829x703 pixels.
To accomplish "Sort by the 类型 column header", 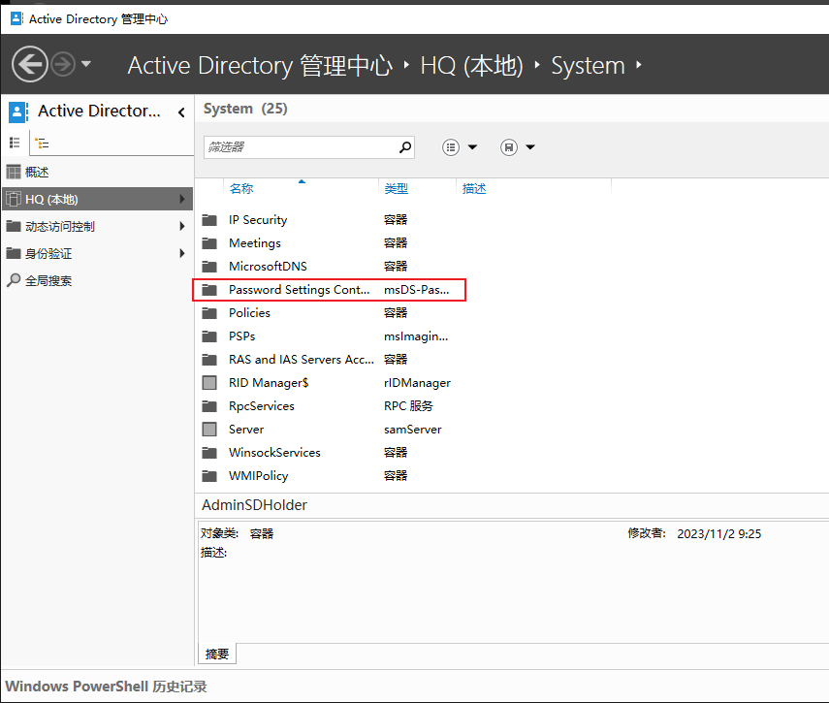I will coord(396,189).
